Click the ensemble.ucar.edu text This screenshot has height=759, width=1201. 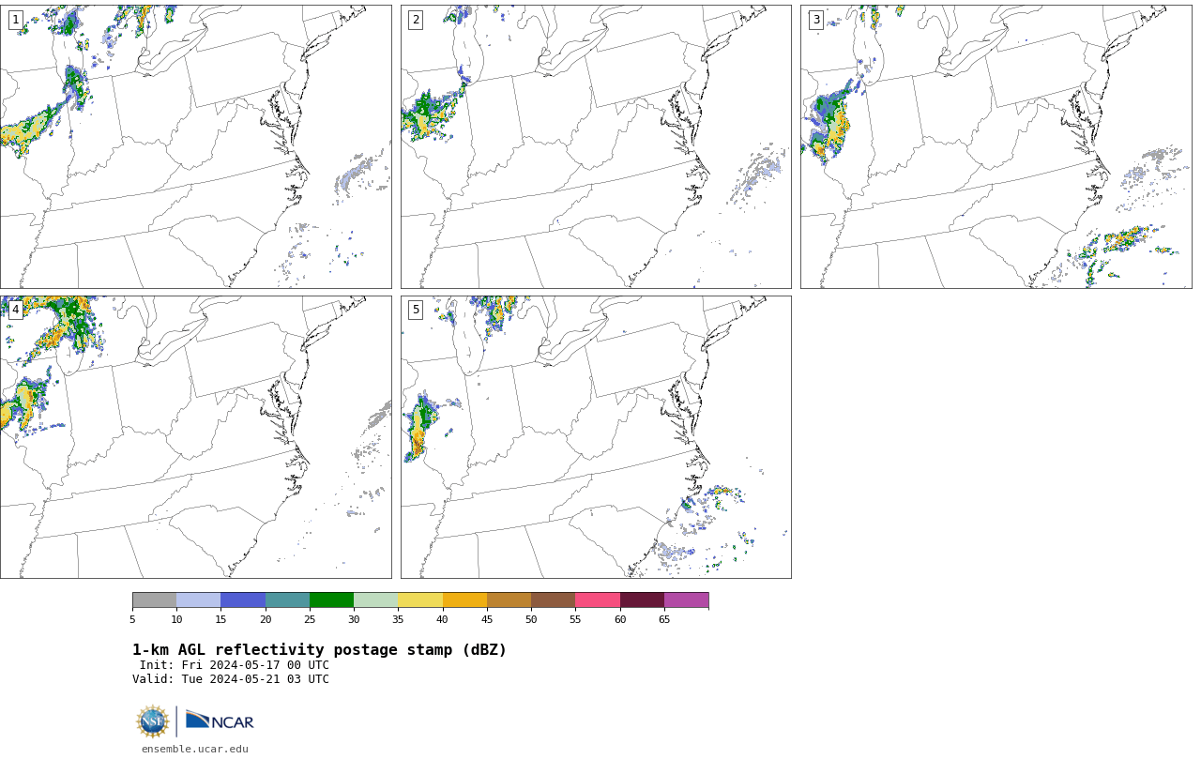coord(194,749)
